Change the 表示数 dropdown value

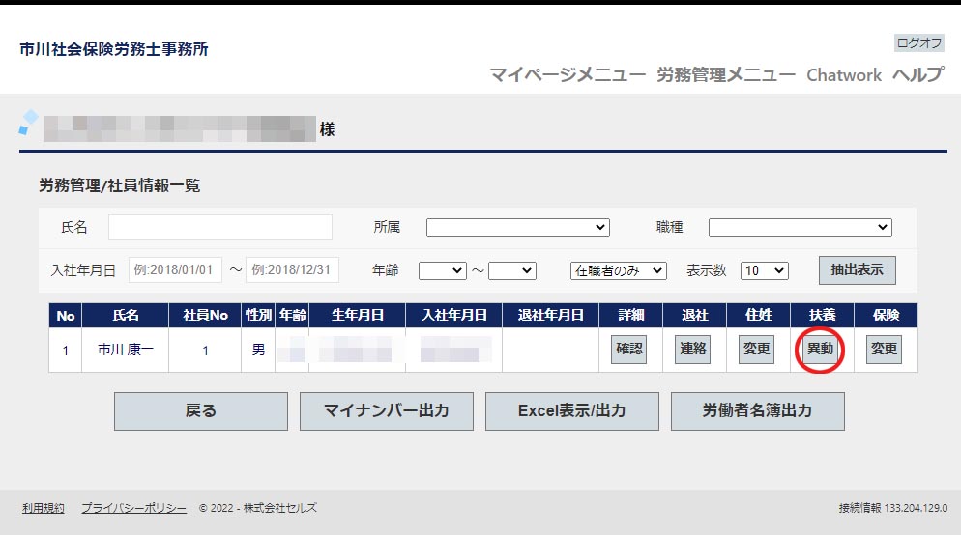click(764, 271)
